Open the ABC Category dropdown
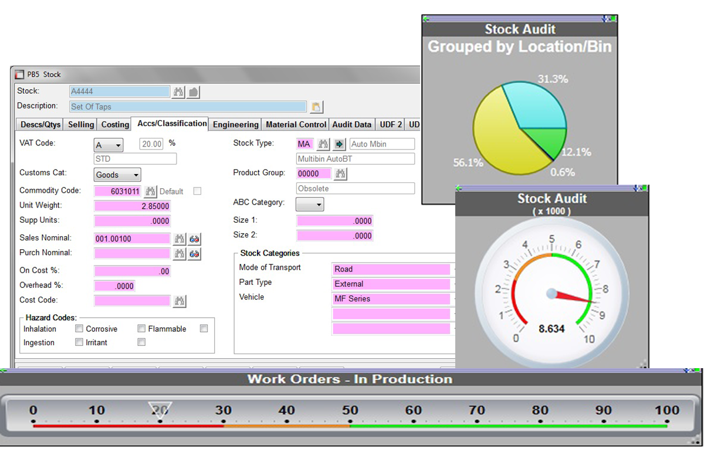Image resolution: width=704 pixels, height=469 pixels. coord(310,204)
